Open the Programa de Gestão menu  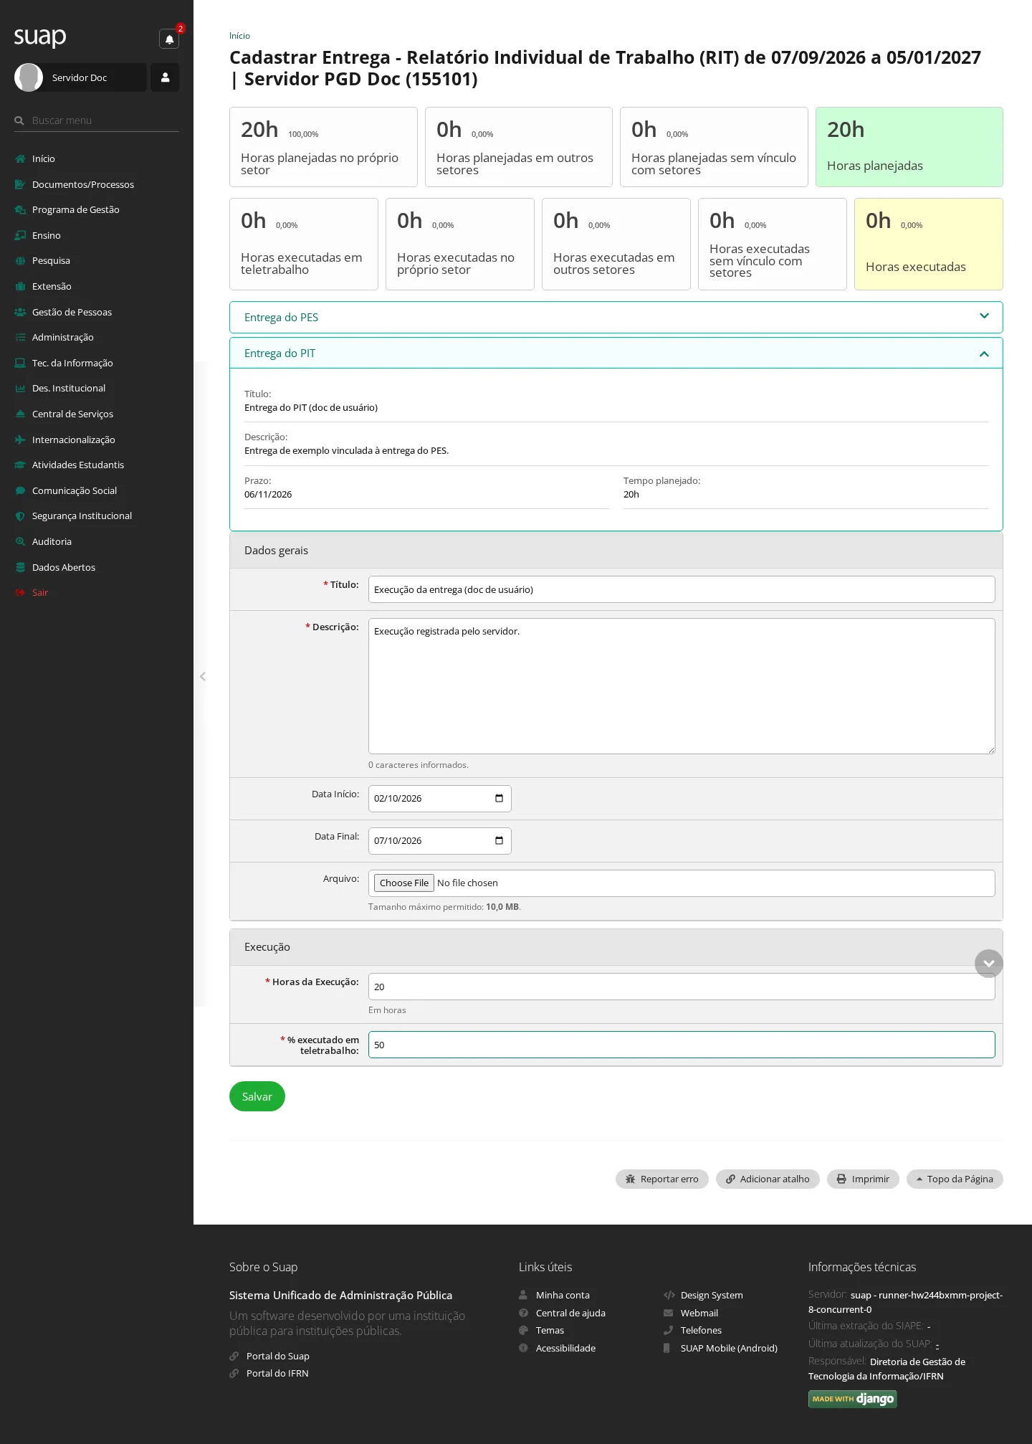(x=75, y=209)
